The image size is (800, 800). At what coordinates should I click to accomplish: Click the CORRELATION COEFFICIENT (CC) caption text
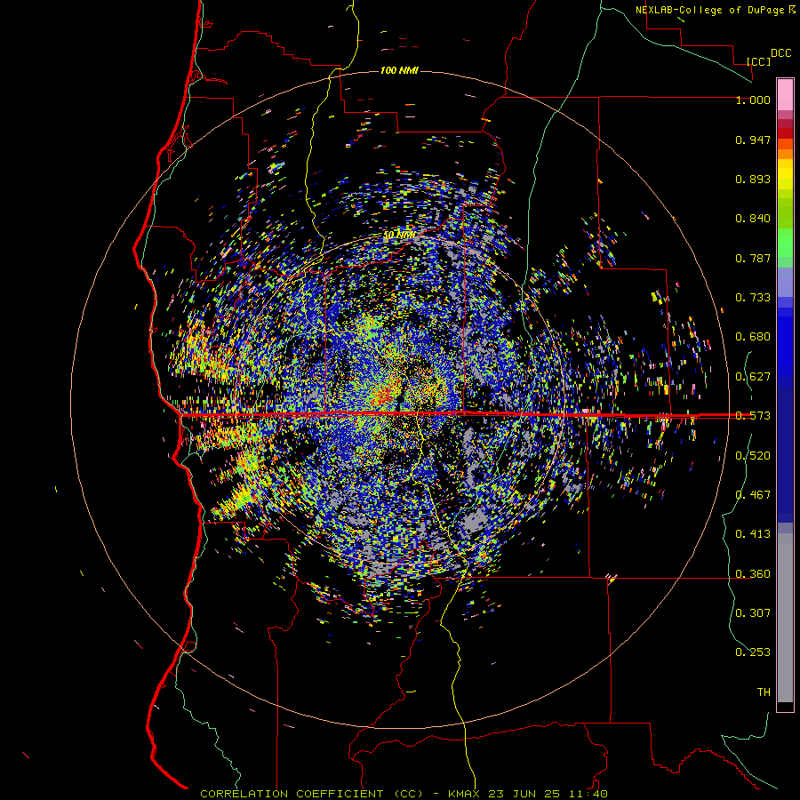click(x=311, y=794)
